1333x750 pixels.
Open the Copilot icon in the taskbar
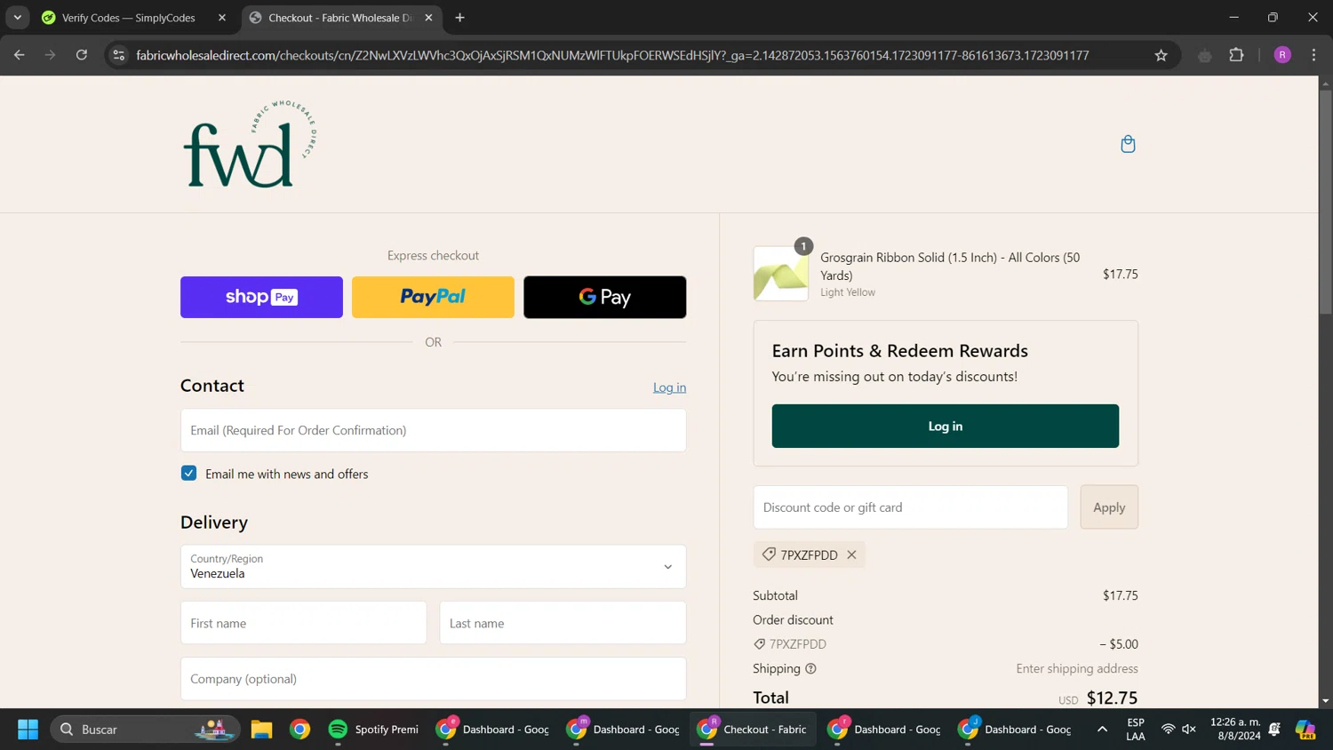pyautogui.click(x=1305, y=730)
